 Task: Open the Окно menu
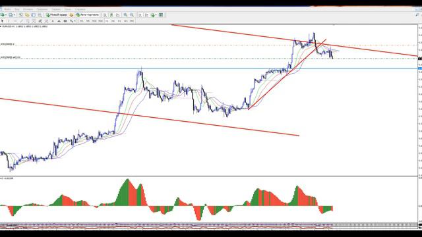tap(67, 9)
